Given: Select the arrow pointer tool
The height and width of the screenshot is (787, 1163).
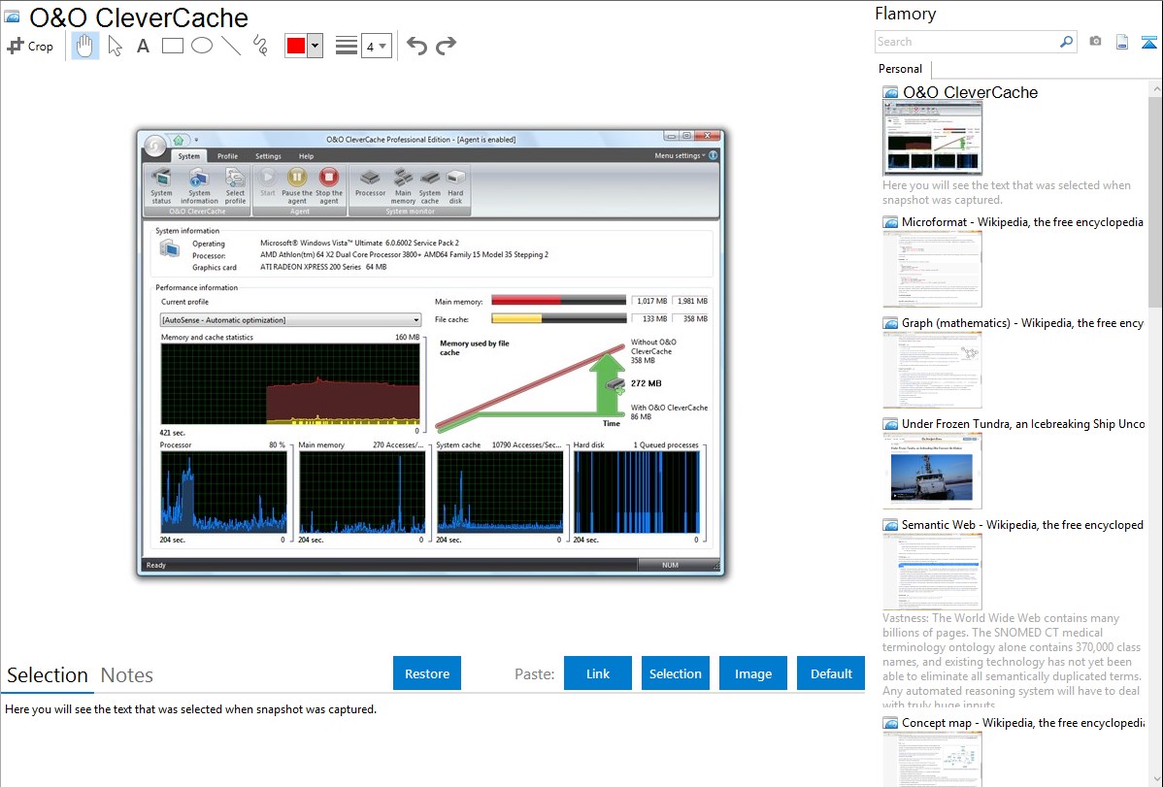Looking at the screenshot, I should [115, 46].
